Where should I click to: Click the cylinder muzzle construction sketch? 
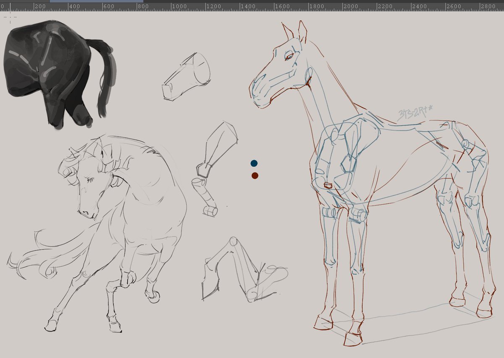[187, 73]
